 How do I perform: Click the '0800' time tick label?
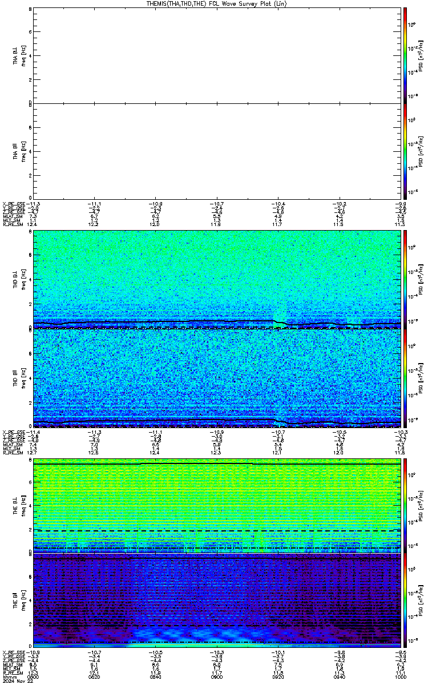(x=34, y=676)
